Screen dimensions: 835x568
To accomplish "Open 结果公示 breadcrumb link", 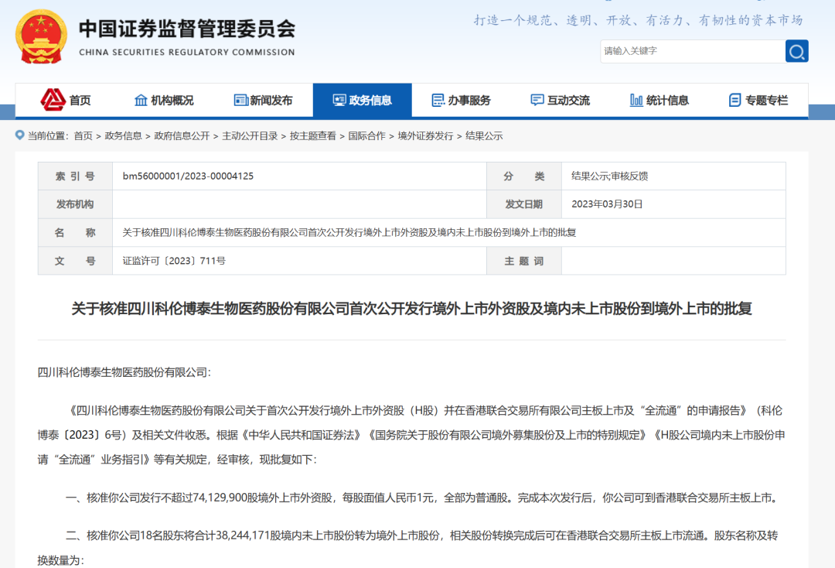I will [484, 136].
